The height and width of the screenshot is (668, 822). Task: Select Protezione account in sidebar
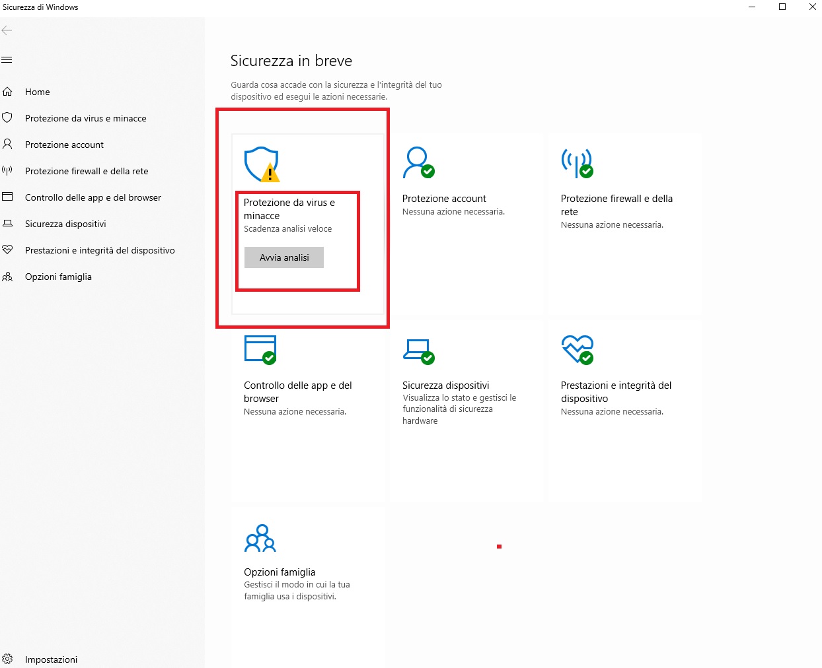pos(64,145)
